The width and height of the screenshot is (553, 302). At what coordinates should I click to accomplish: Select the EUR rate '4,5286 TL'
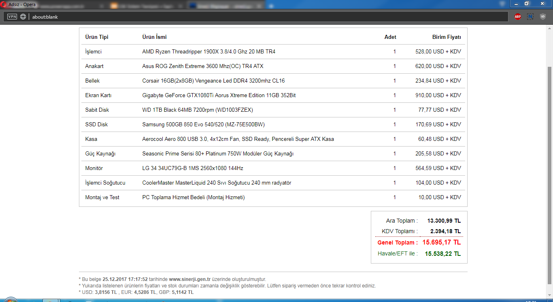click(144, 292)
